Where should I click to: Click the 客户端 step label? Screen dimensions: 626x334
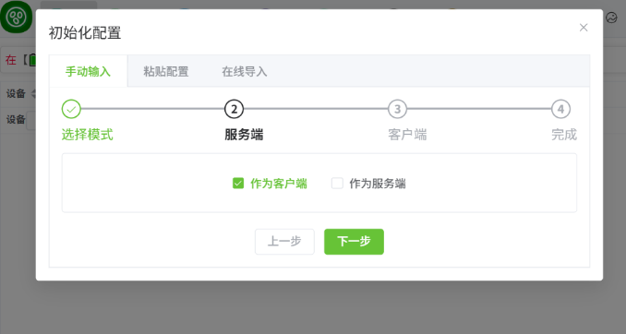[407, 135]
